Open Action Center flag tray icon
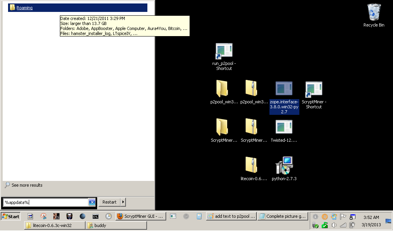Screen dimensions: 393x232 [343, 217]
